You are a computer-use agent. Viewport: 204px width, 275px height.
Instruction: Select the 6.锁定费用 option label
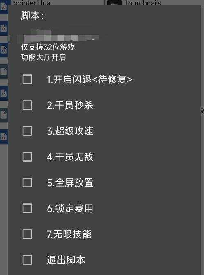pos(70,208)
